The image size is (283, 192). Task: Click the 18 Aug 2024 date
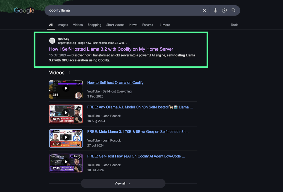pos(96,121)
